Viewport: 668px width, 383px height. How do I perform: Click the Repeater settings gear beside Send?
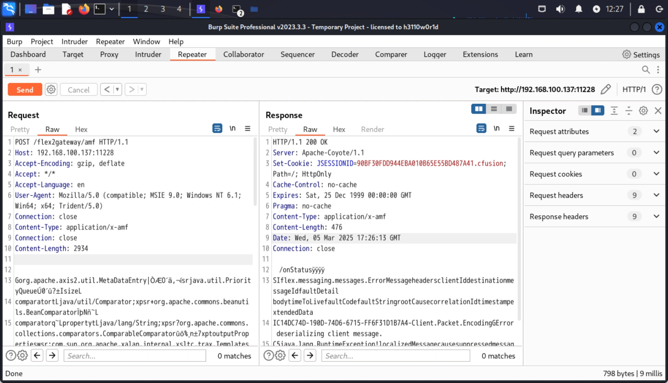tap(51, 89)
